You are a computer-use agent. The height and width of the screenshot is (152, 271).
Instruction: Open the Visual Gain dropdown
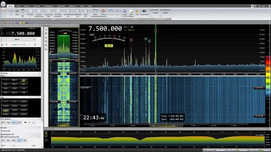(48, 13)
